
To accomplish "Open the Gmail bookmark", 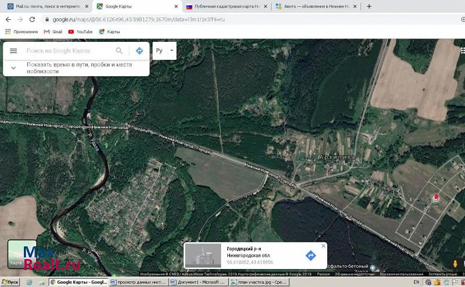I will click(53, 31).
